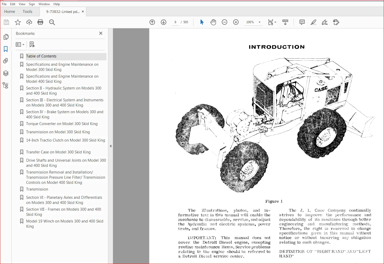Screen dimensions: 384x264
Task: Toggle the Bookmarks panel icon
Action: point(6,49)
